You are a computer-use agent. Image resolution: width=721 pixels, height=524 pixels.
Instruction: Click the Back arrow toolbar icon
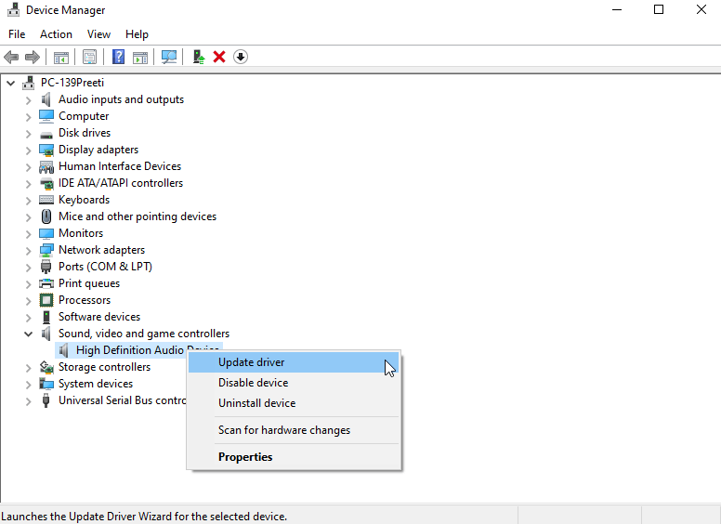pos(11,57)
